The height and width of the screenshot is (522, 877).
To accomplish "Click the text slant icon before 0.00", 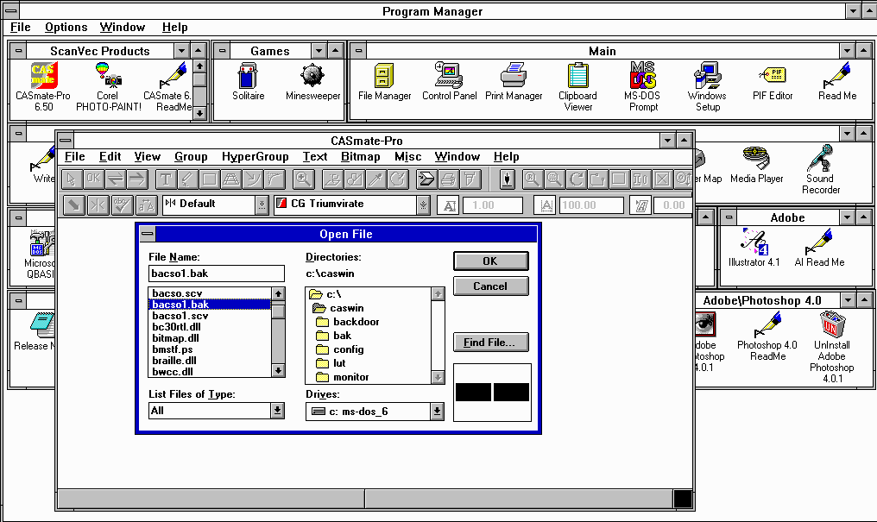I will pyautogui.click(x=640, y=205).
